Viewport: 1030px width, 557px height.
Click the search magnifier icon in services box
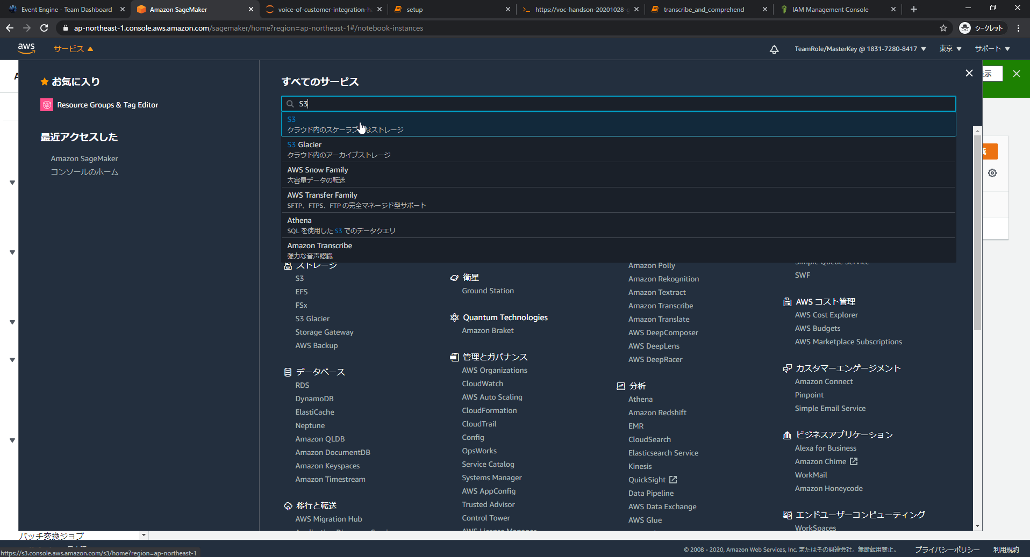pyautogui.click(x=290, y=104)
